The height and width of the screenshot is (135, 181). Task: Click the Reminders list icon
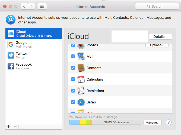(81, 91)
